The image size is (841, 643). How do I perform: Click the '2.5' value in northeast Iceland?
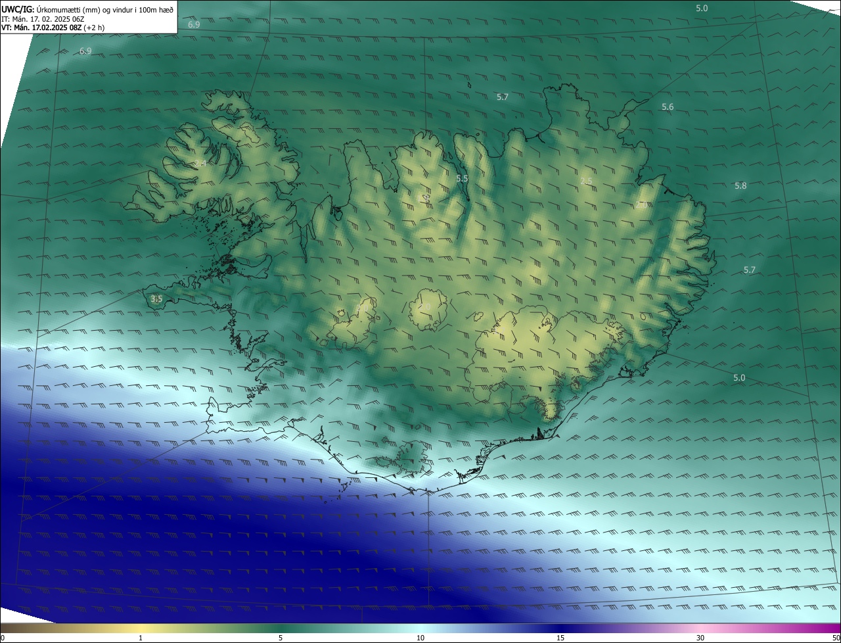click(x=586, y=181)
